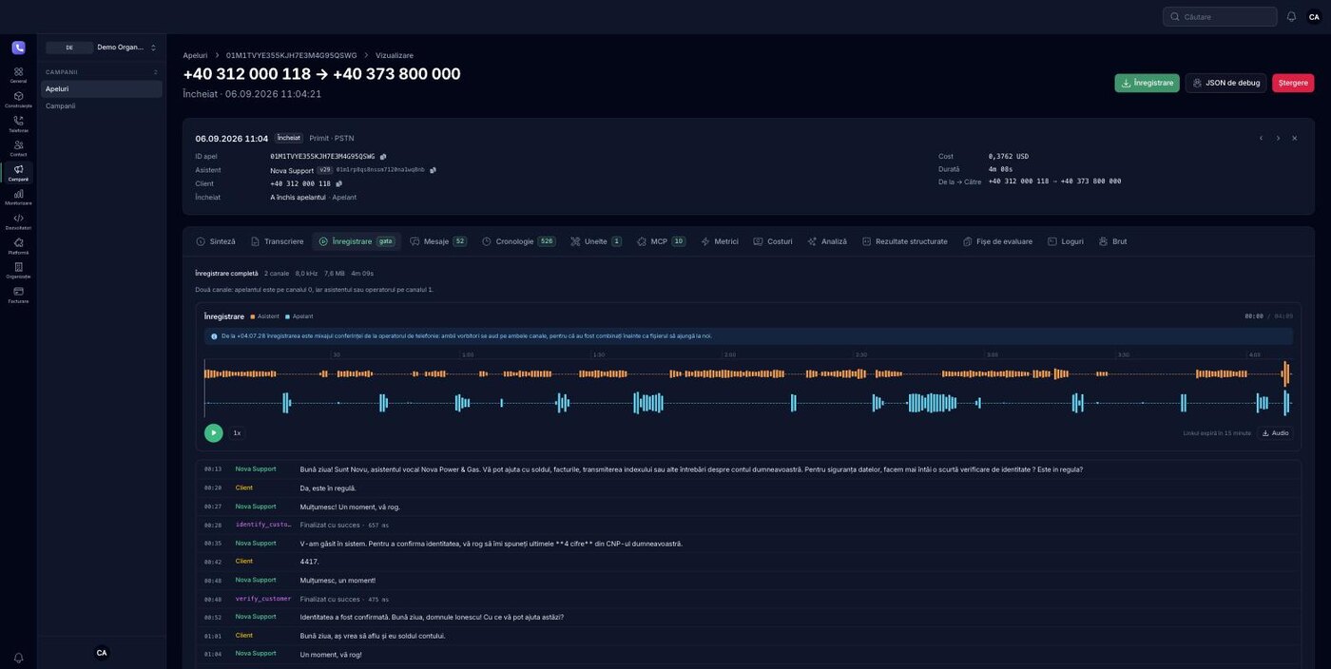Image resolution: width=1331 pixels, height=669 pixels.
Task: Open the Mesaje tab
Action: click(438, 241)
